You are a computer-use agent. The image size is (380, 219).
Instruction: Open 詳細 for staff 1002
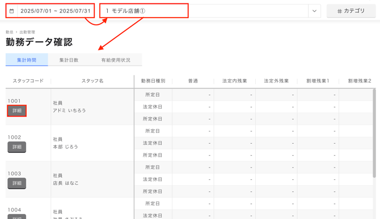tap(16, 147)
